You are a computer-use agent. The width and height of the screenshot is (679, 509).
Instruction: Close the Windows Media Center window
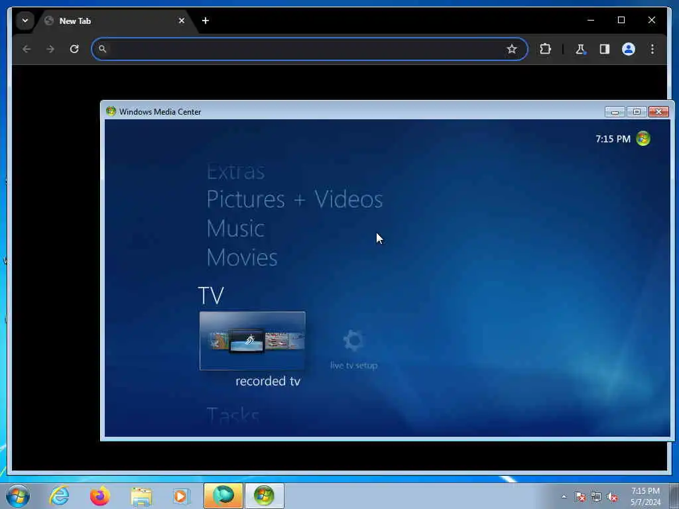coord(658,111)
